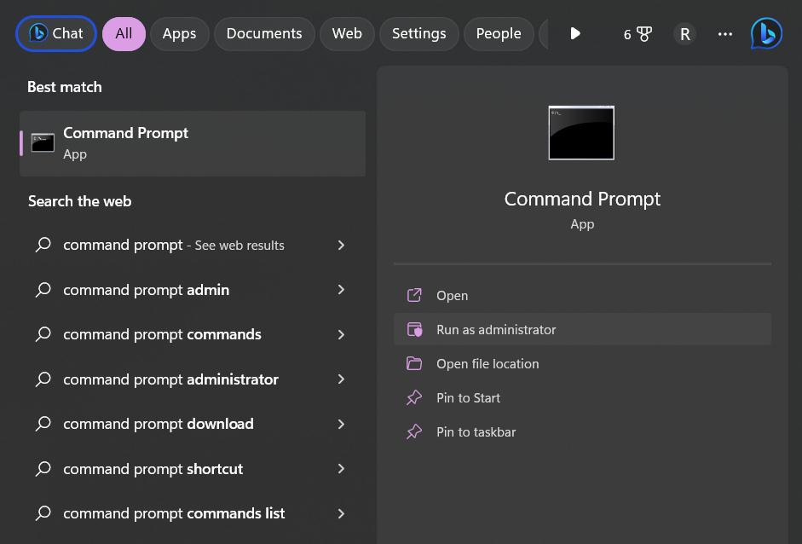Expand chevron beside command prompt commands

[341, 335]
